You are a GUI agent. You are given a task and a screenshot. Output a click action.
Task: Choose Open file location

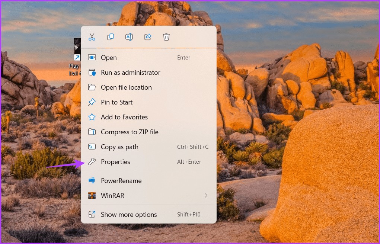[149, 87]
